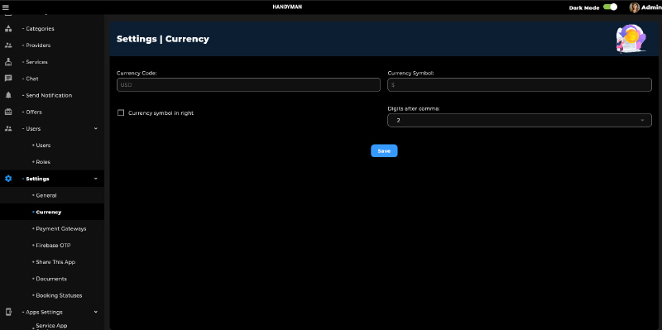This screenshot has height=330, width=662.
Task: Click the Services icon in sidebar
Action: 8,62
